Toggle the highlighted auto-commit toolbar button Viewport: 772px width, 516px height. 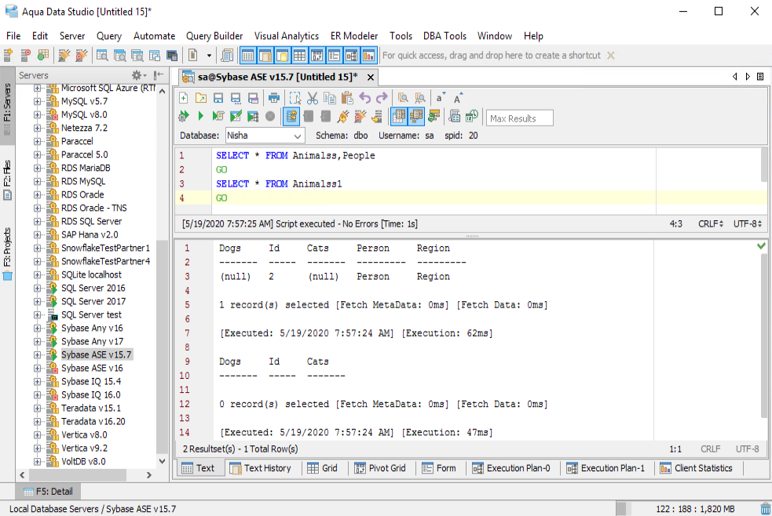click(x=291, y=117)
